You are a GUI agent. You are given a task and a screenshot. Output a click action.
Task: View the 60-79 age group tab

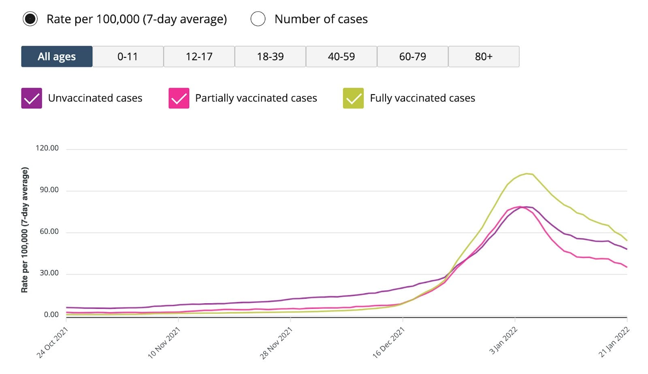click(x=412, y=57)
